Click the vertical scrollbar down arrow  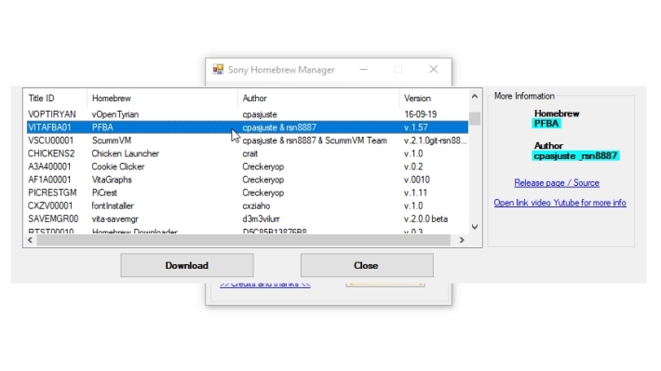coord(475,227)
